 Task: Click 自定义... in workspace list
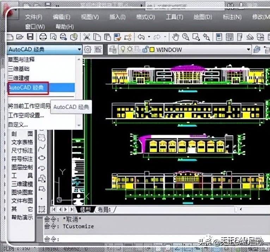tap(18, 125)
